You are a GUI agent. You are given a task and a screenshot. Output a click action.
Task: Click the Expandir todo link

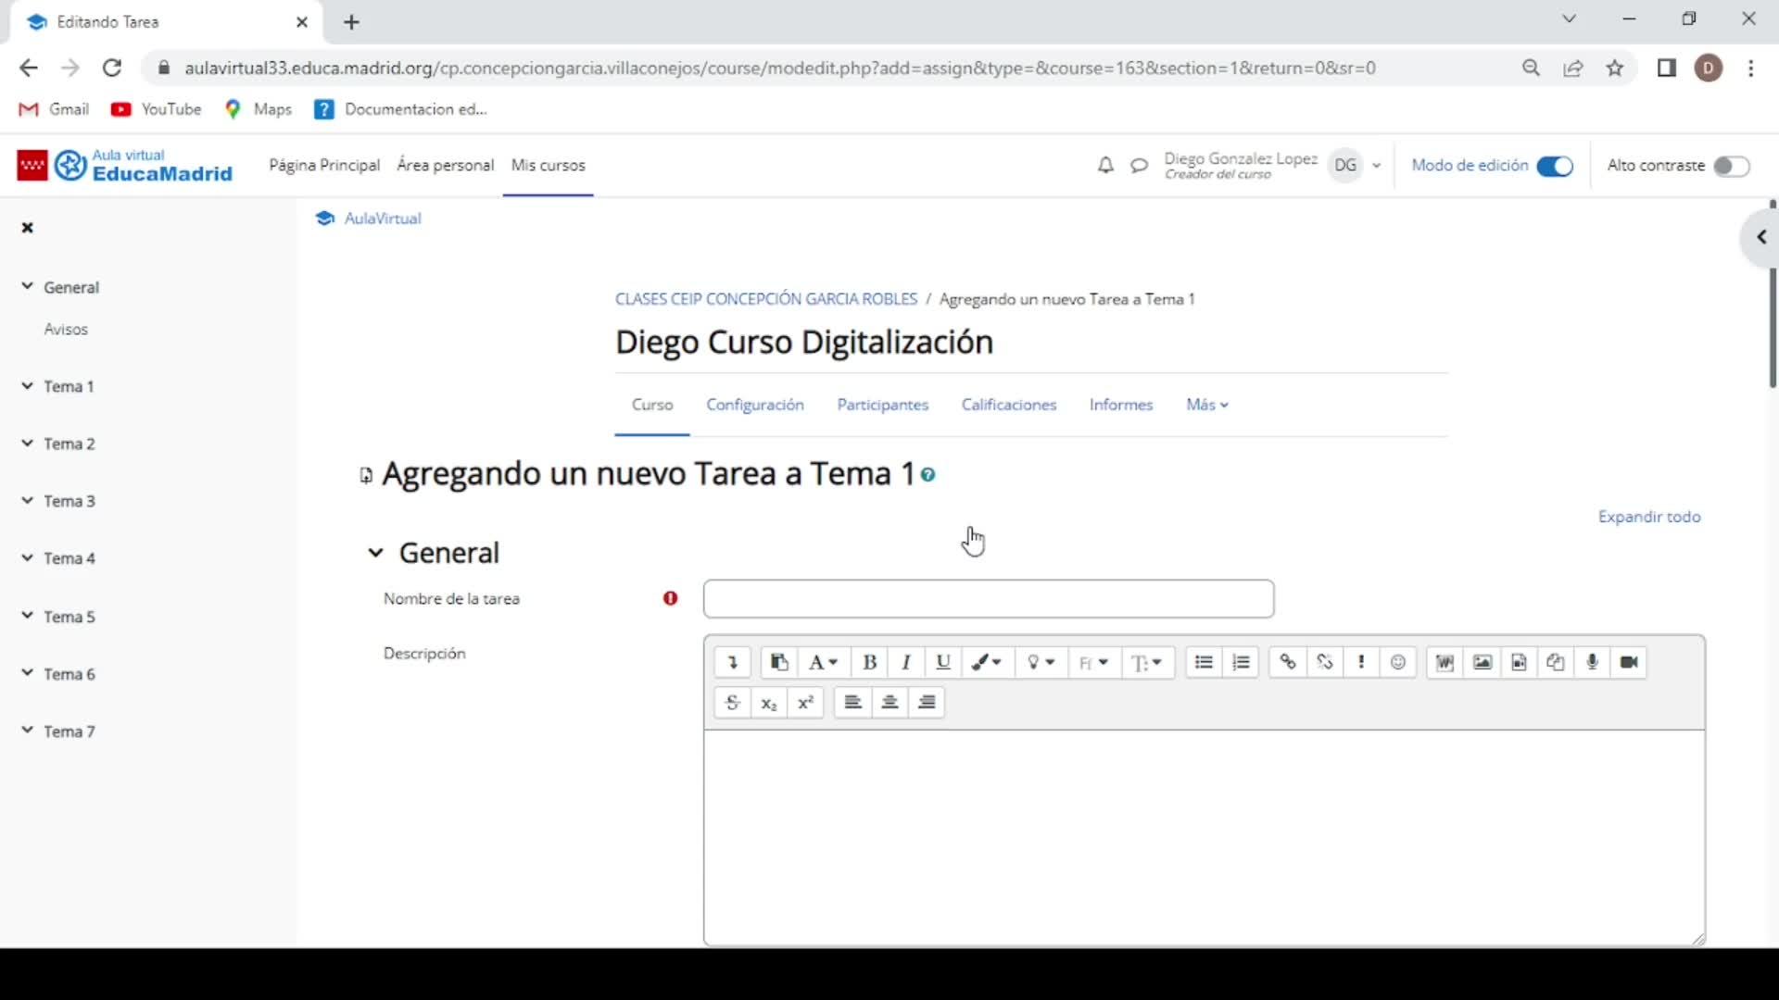tap(1649, 517)
